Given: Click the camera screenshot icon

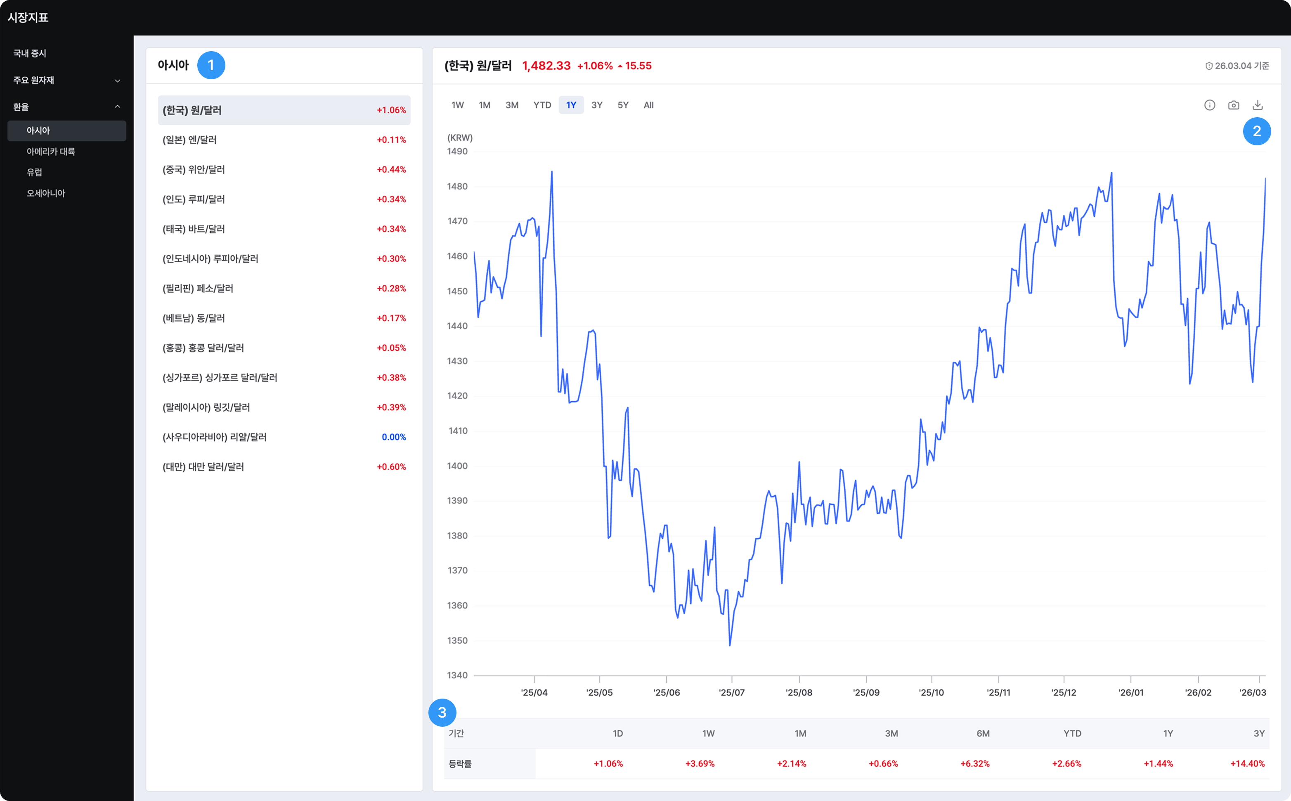Looking at the screenshot, I should click(1233, 105).
